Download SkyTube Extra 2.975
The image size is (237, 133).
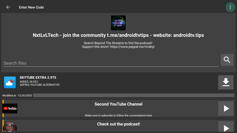(x=226, y=82)
